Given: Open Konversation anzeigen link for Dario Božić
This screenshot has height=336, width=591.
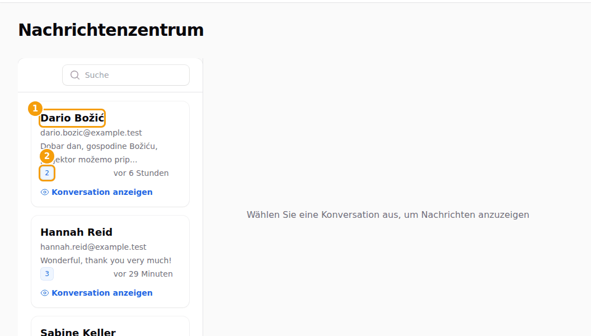Looking at the screenshot, I should 96,192.
